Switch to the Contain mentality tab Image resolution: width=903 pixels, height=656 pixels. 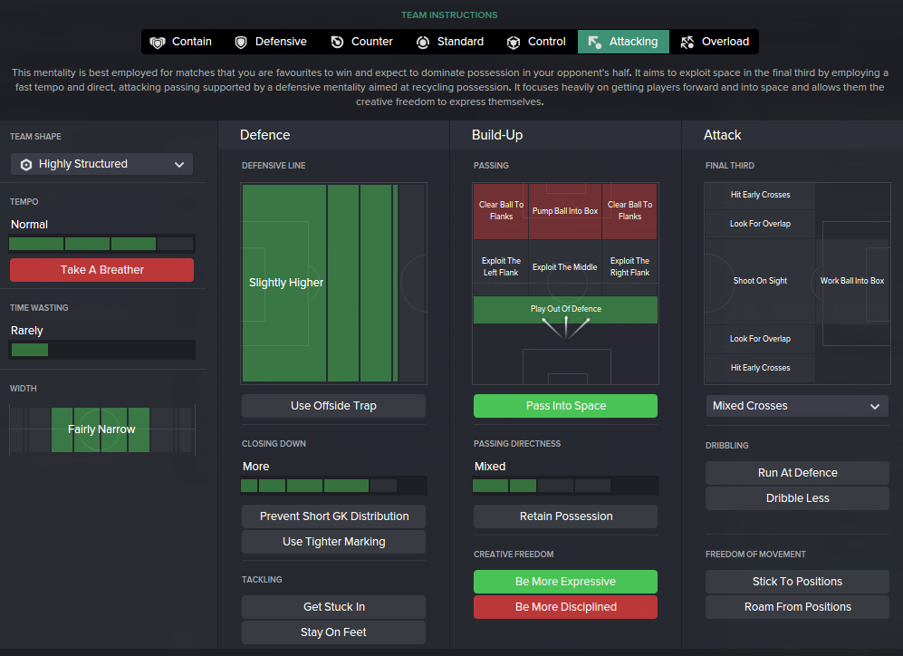[x=181, y=42]
